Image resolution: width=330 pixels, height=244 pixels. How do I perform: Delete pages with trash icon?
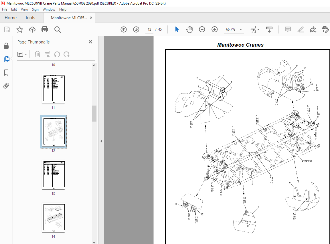coord(37,54)
